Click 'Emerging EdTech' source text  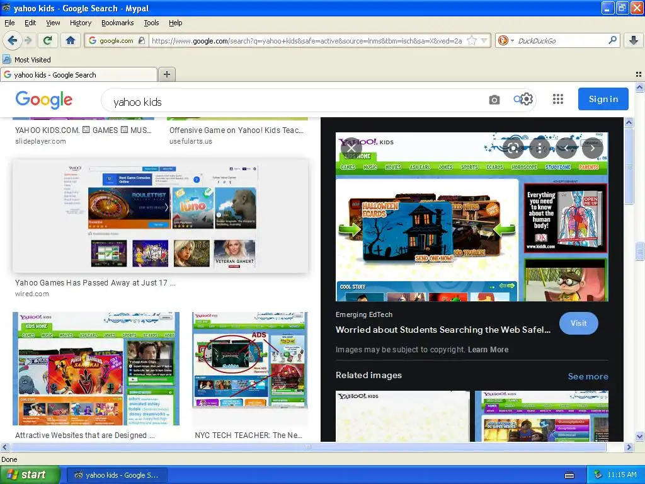[x=364, y=314]
